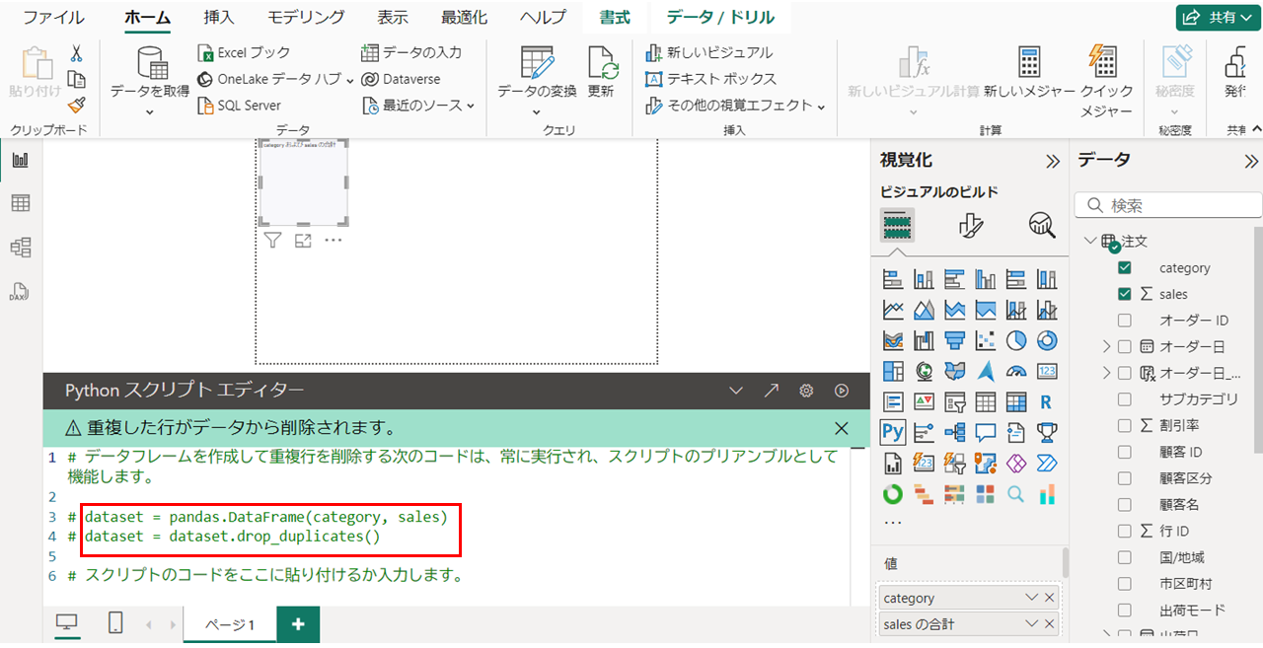Uncheck the category field
Screen dimensions: 1263x648
click(x=1124, y=267)
